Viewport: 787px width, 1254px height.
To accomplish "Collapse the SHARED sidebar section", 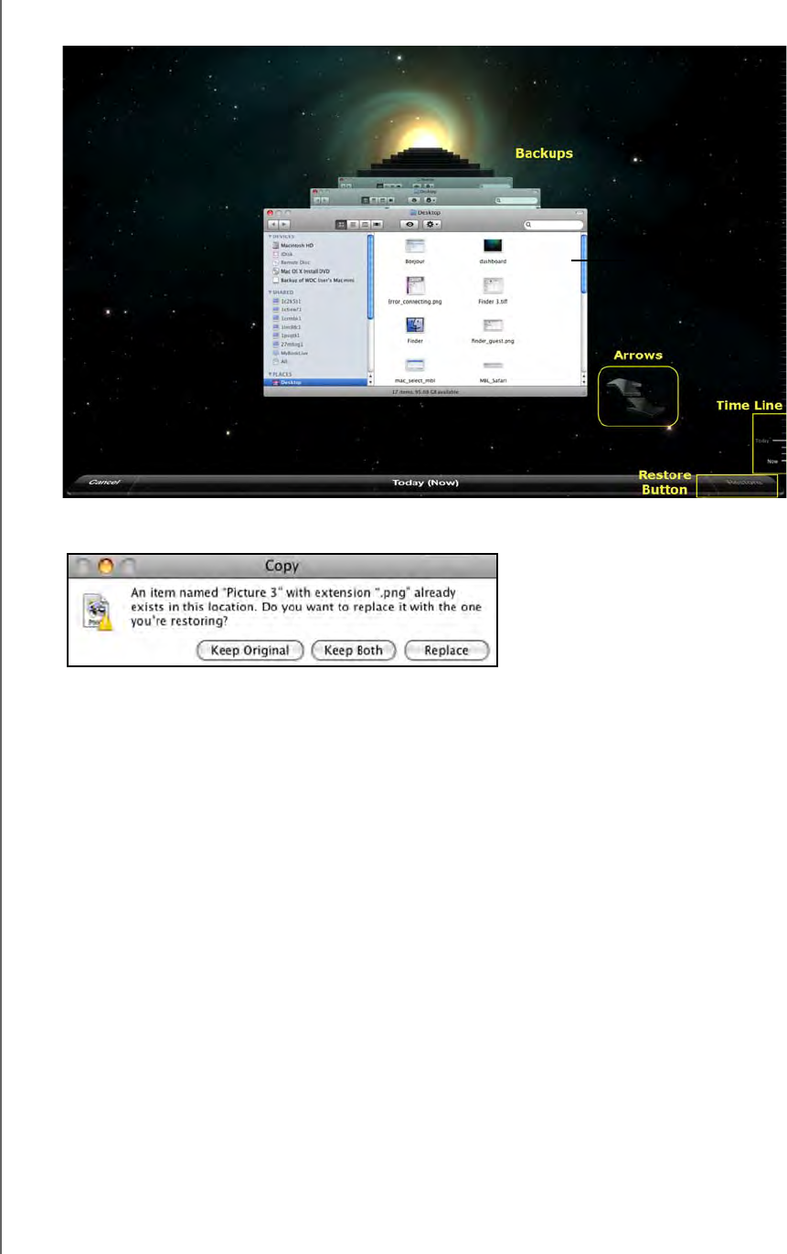I will [269, 292].
